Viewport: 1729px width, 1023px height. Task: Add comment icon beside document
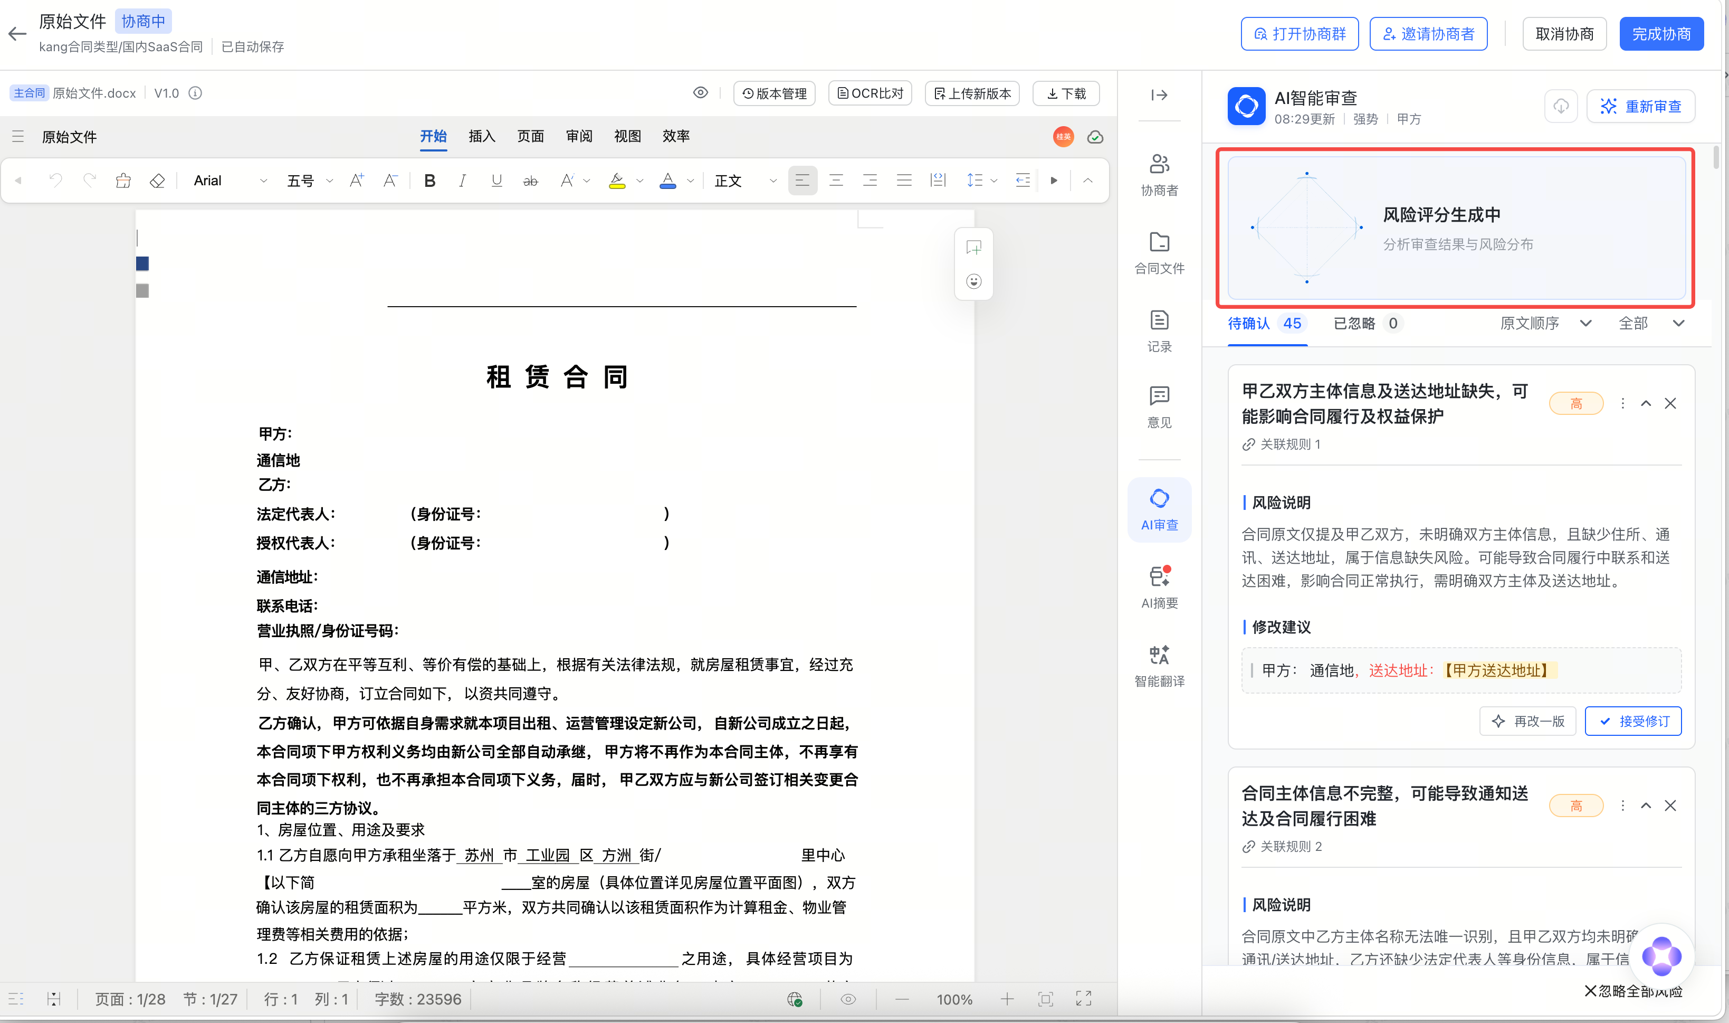973,247
